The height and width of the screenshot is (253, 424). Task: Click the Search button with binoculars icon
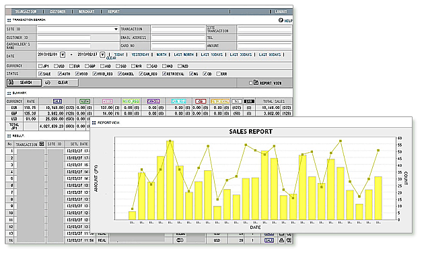[24, 83]
